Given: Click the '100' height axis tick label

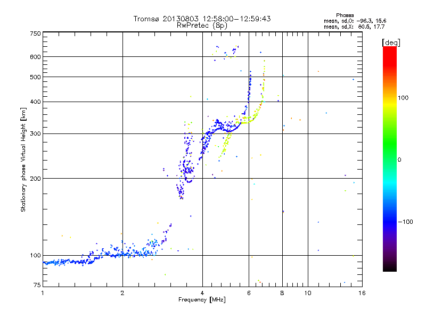Looking at the screenshot, I should tap(35, 256).
